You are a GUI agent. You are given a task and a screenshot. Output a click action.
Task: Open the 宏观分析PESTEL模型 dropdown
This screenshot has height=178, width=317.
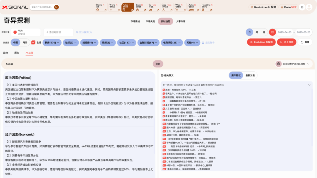293,64
